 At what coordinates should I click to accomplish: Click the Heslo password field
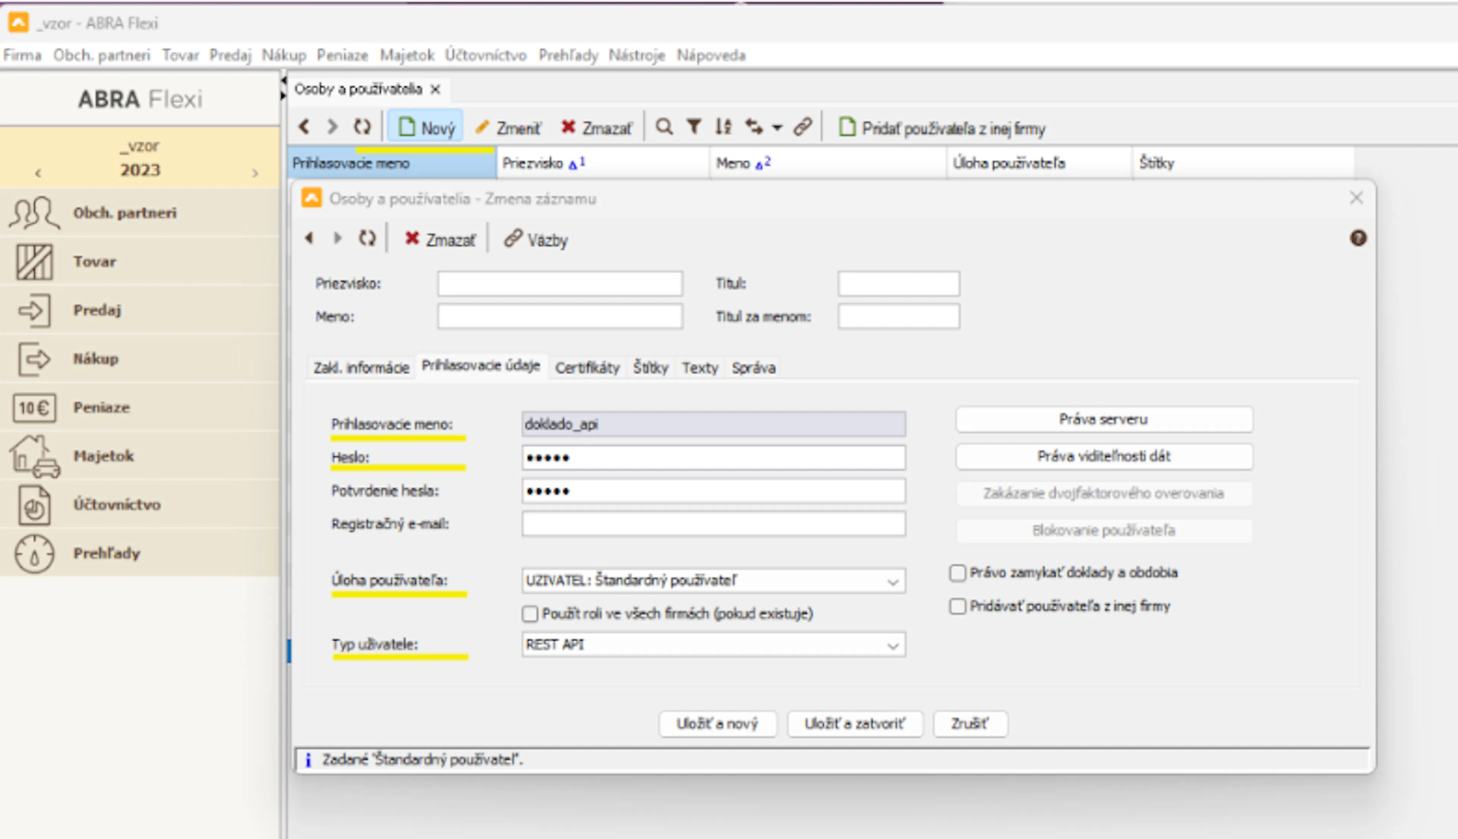713,458
